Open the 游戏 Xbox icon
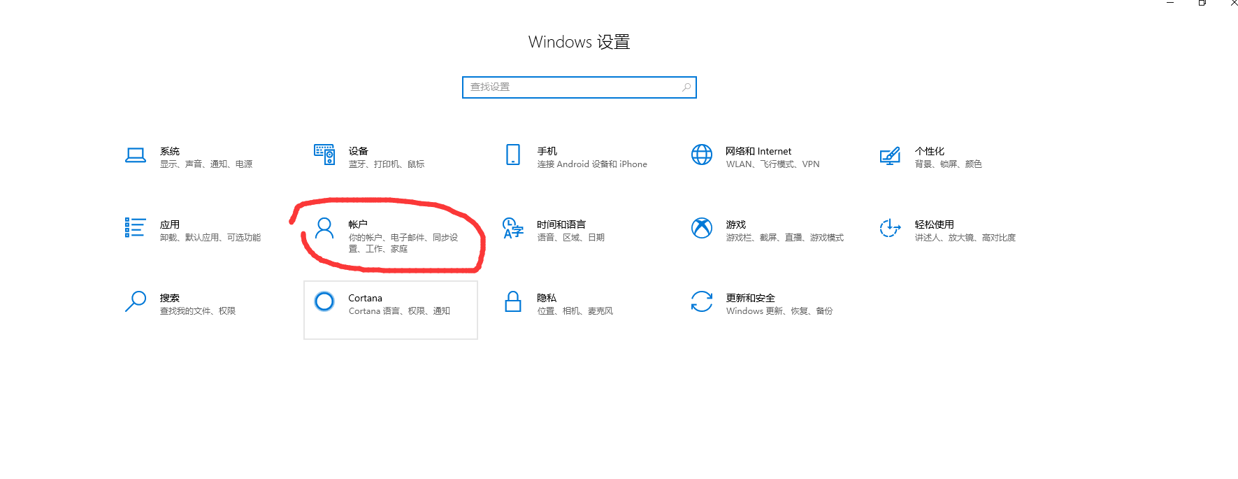1238x479 pixels. click(x=702, y=228)
